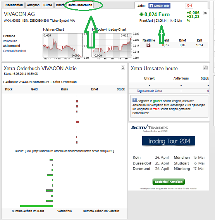Image resolution: width=215 pixels, height=220 pixels.
Task: Open the Kurse tab
Action: [48, 5]
